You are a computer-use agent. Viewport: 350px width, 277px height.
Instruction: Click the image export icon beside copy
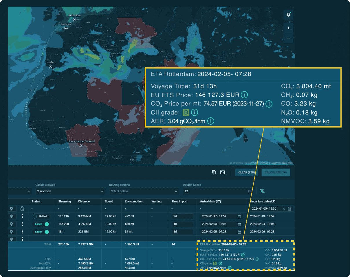[x=222, y=172]
